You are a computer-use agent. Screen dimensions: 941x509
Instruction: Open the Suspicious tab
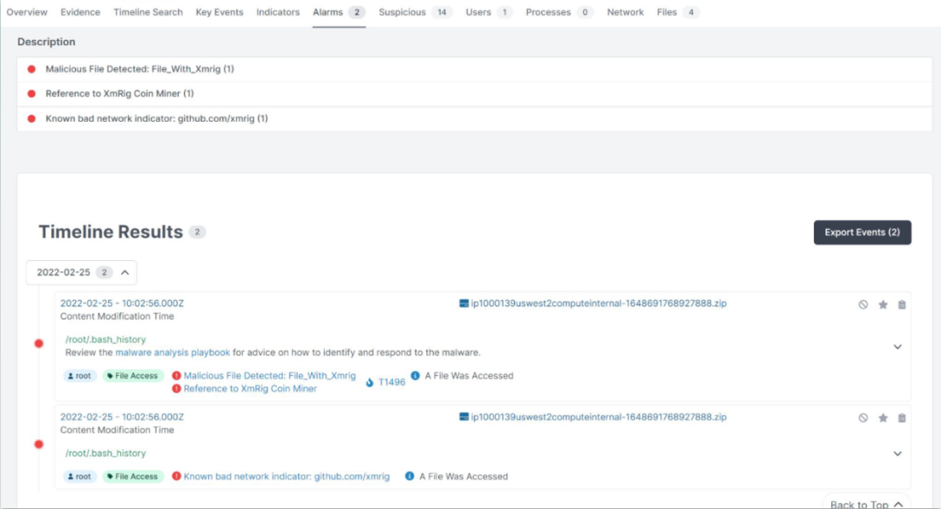[416, 12]
